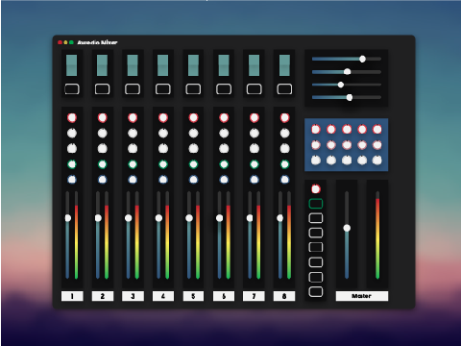Adjust the red knob on channel 3
Screen dimensions: 461x346
[x=133, y=117]
